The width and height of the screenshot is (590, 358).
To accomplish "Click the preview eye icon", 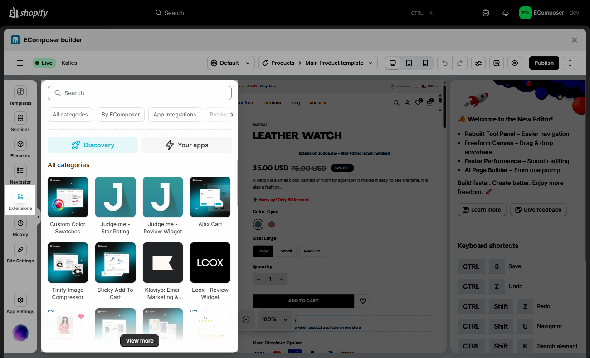I will coord(515,63).
